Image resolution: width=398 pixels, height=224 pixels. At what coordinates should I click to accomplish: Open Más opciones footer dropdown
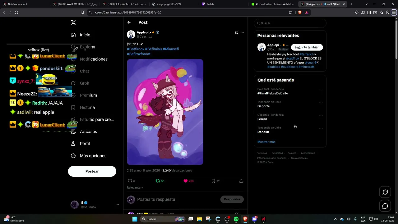click(300, 158)
